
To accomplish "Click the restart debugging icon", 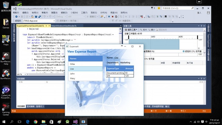I will (116, 17).
